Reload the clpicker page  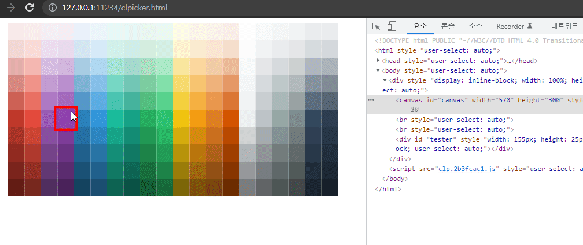(29, 8)
